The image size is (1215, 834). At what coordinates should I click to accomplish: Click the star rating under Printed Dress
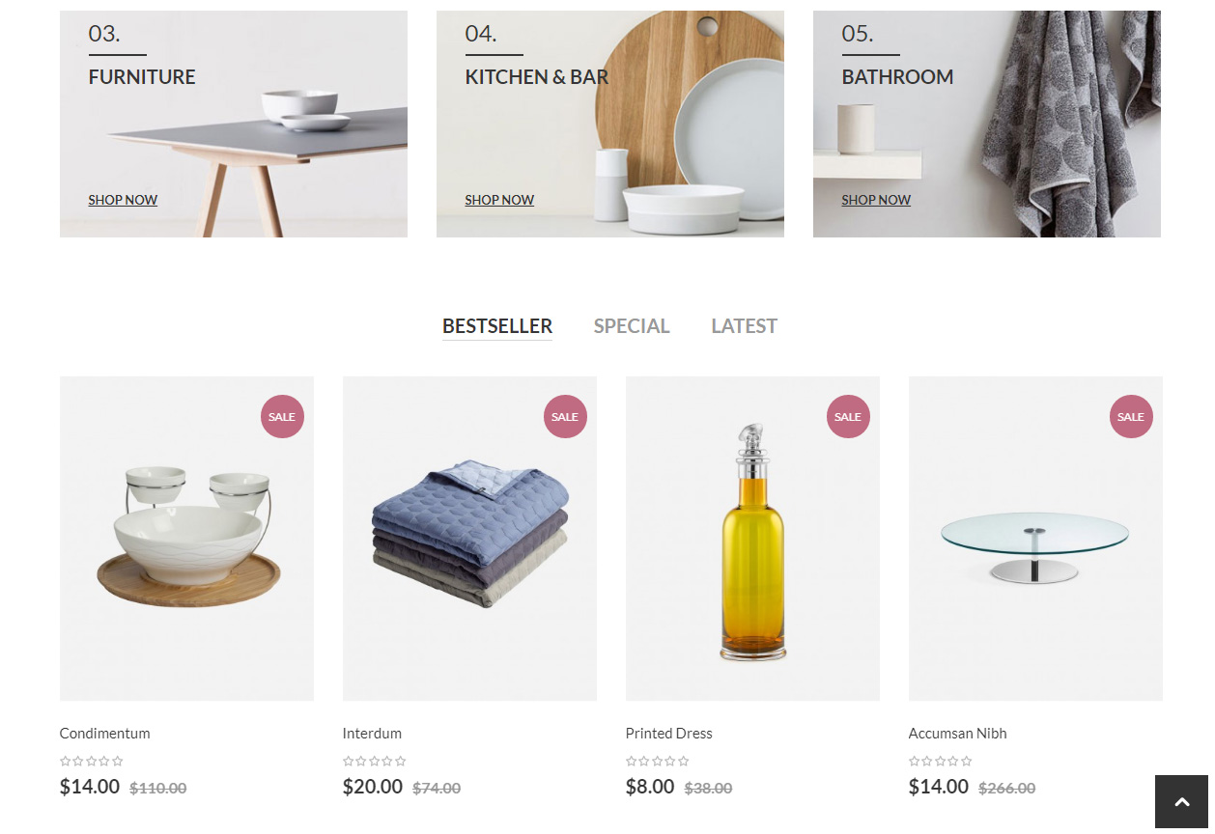658,761
